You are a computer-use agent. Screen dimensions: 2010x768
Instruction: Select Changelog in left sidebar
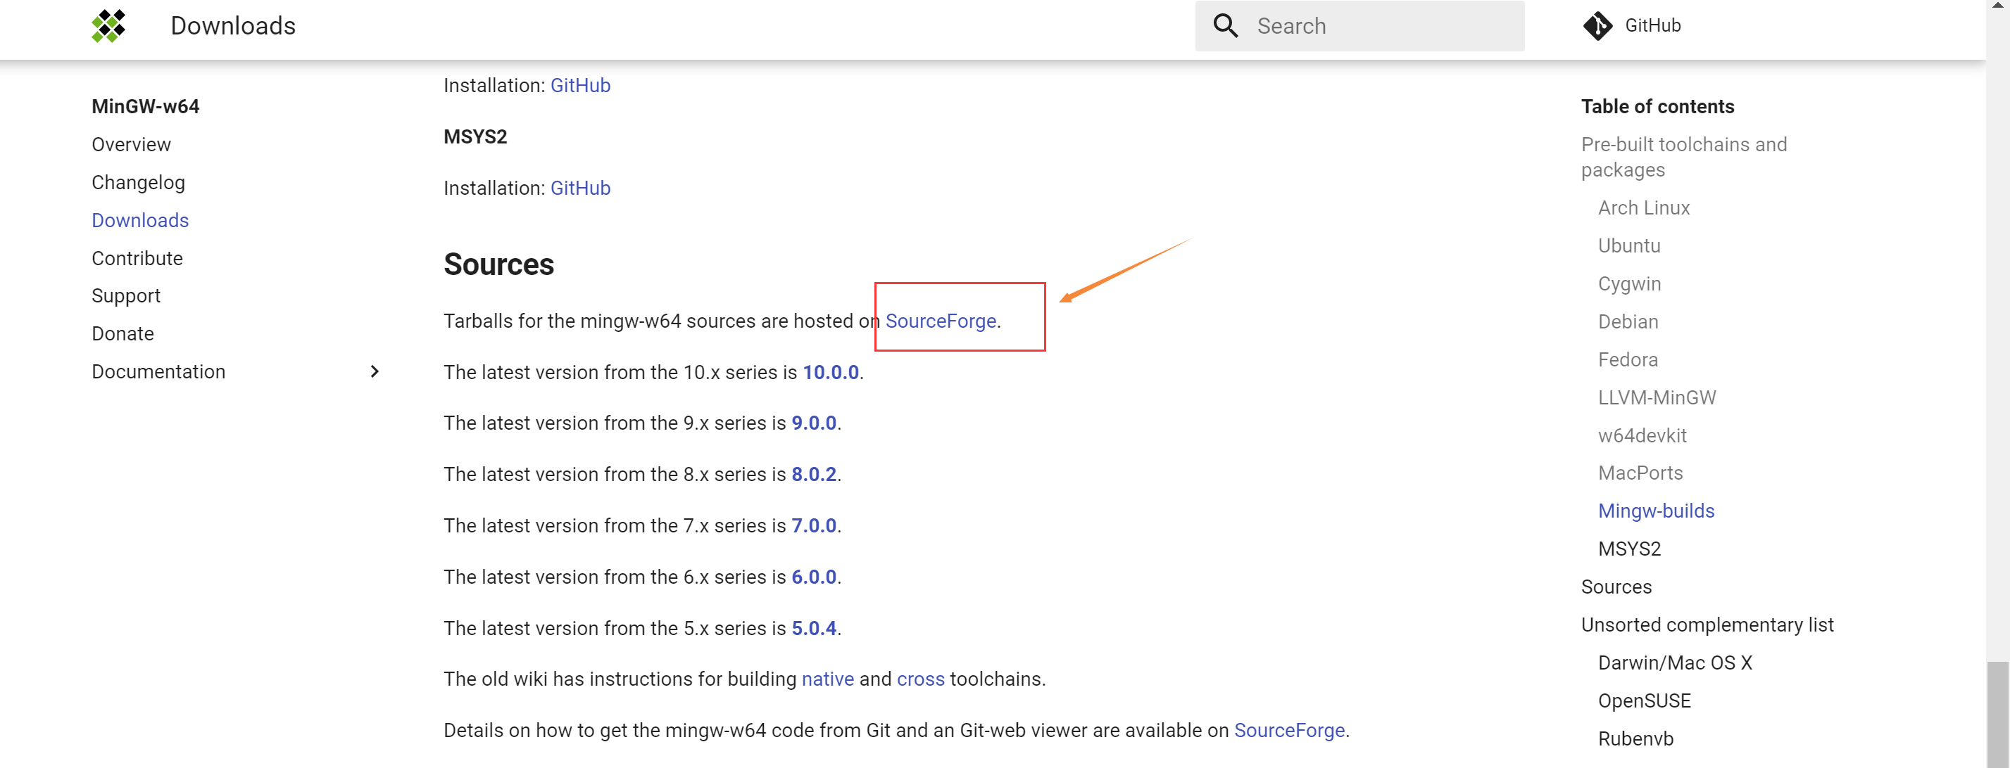click(138, 182)
